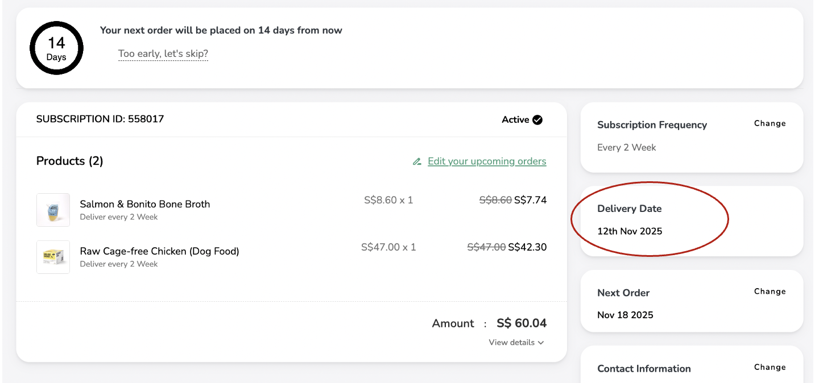Click "Too early, let's skip?" link
Screen dimensions: 819x383
pyautogui.click(x=163, y=54)
